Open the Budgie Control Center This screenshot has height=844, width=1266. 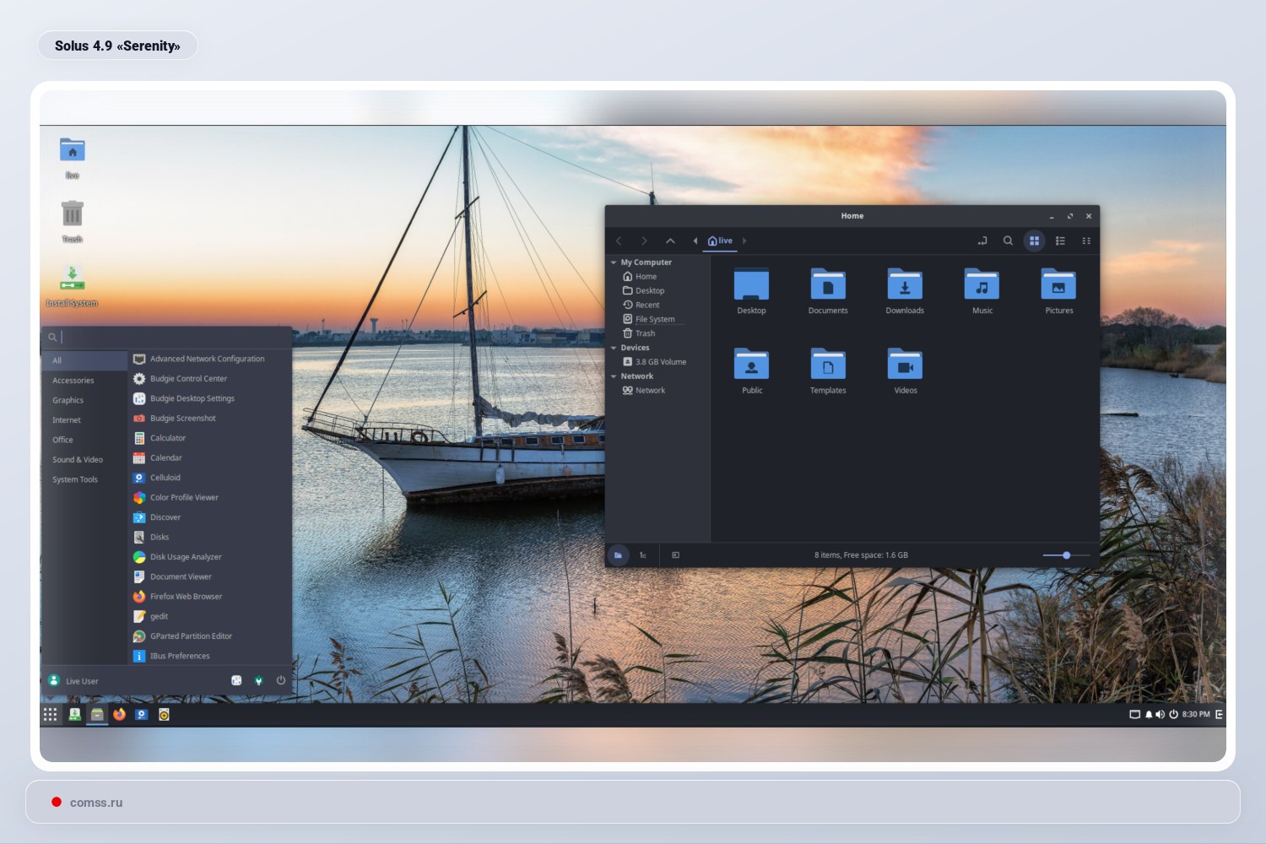pos(187,378)
